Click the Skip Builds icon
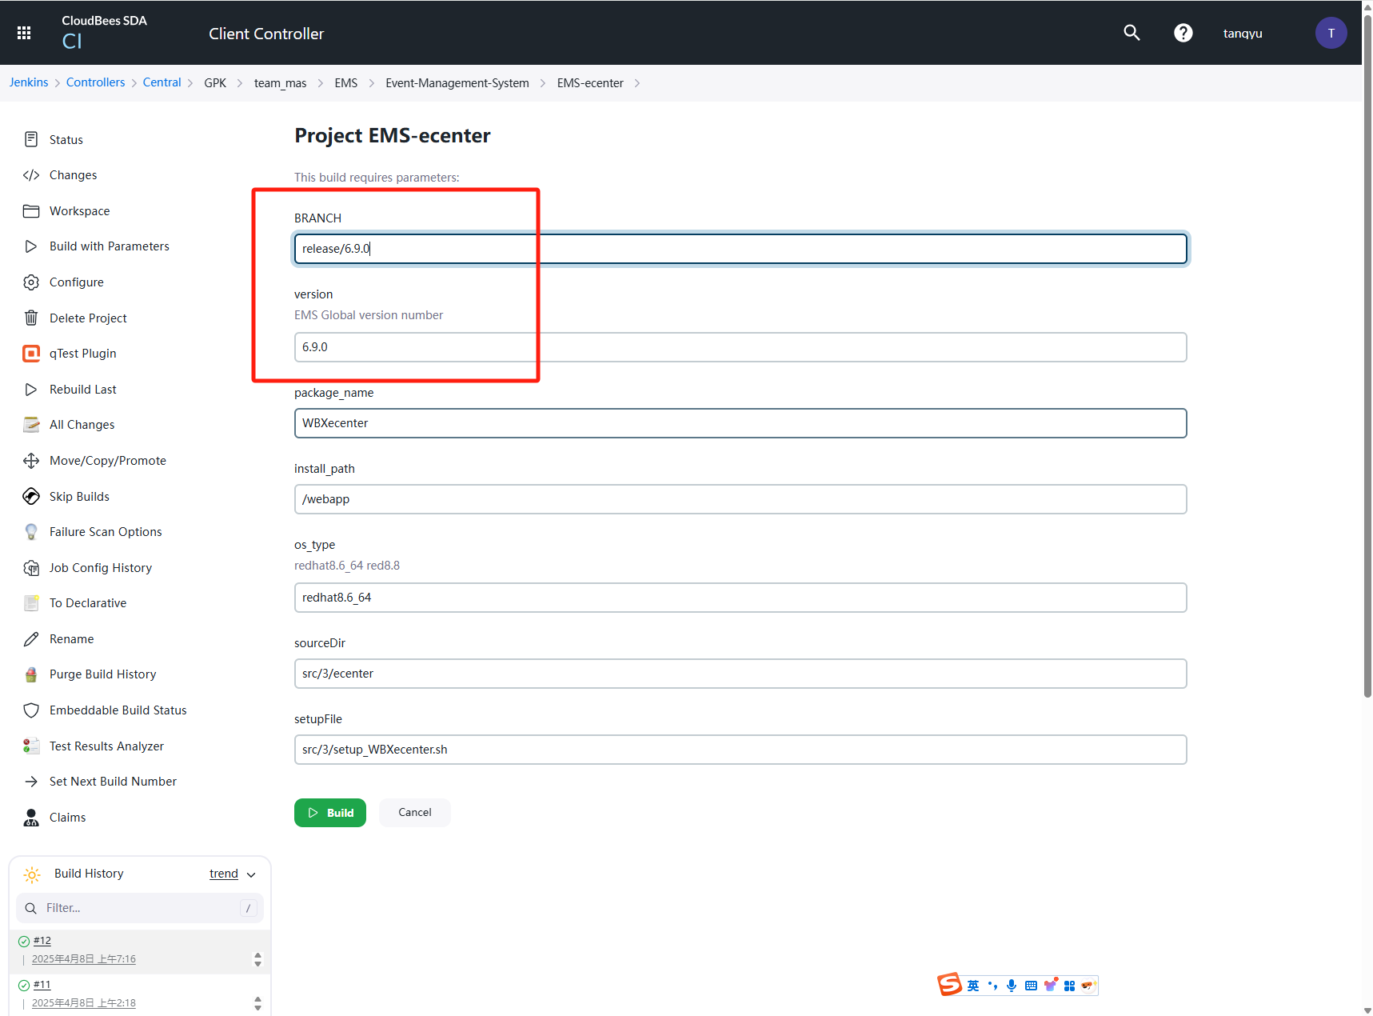Image resolution: width=1373 pixels, height=1016 pixels. [31, 497]
